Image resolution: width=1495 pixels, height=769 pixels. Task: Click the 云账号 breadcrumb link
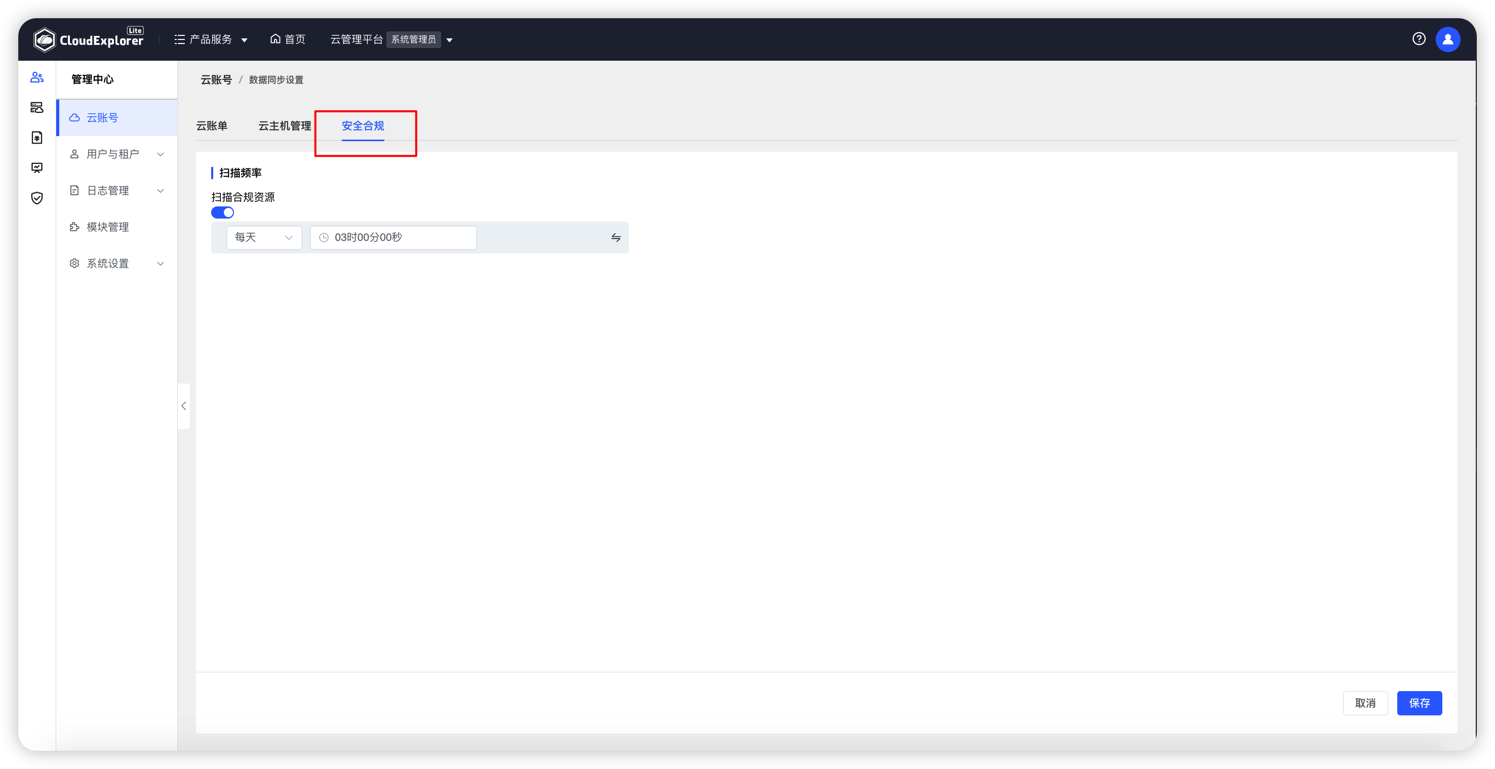[216, 79]
